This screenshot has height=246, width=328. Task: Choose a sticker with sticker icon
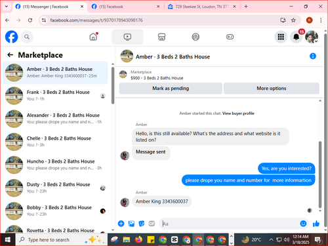[142, 224]
